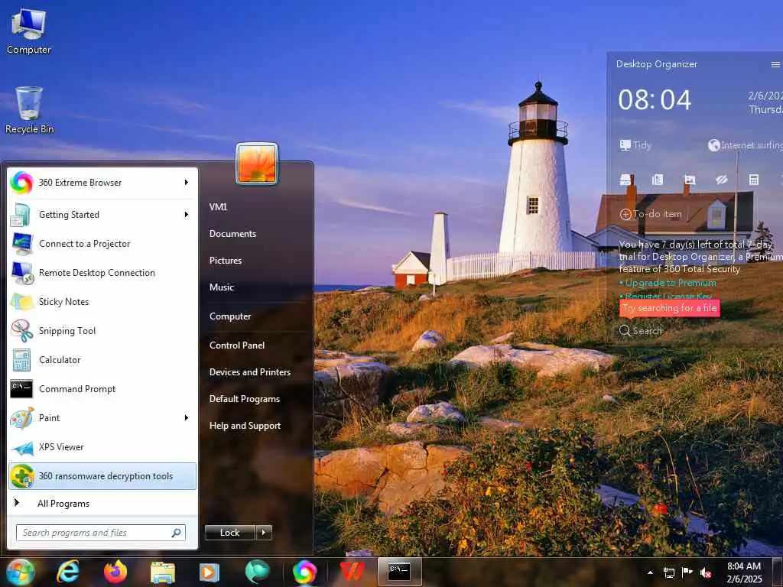
Task: Switch to Command Prompt taskbar window
Action: click(x=399, y=572)
